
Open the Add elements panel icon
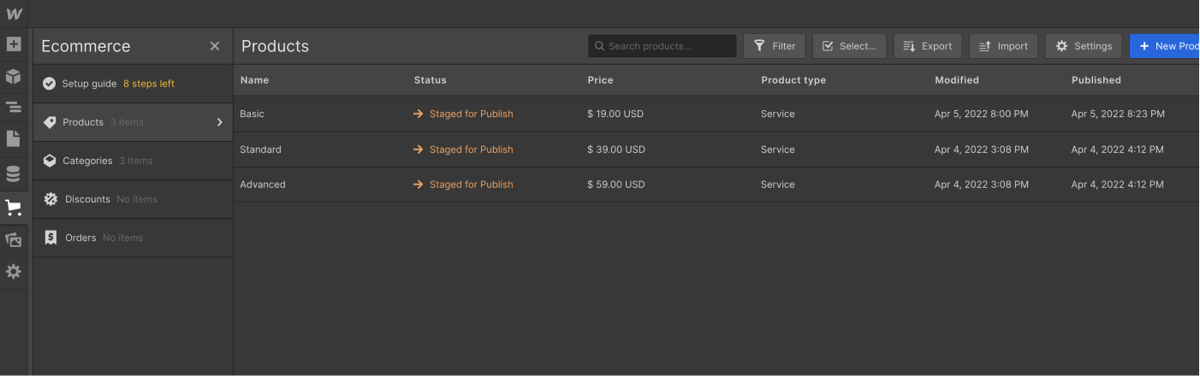[x=14, y=44]
